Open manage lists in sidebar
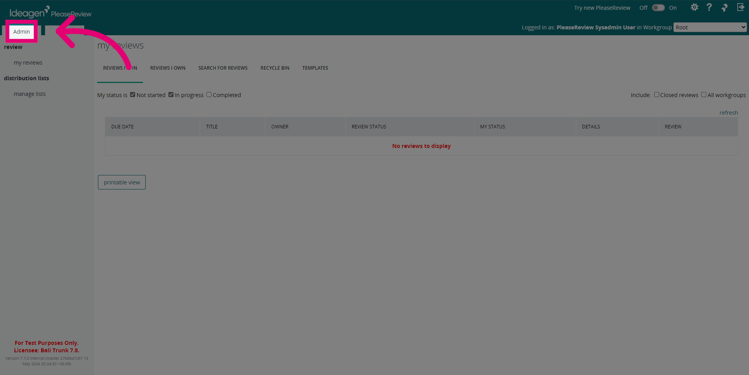The width and height of the screenshot is (749, 375). (x=30, y=94)
